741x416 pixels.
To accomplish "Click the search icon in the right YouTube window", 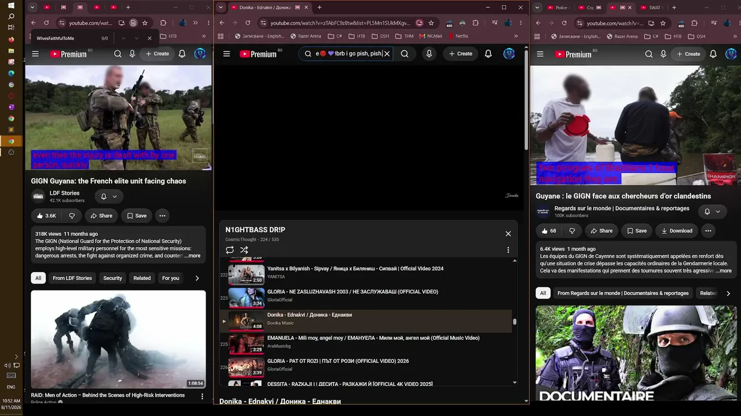I will click(x=649, y=54).
